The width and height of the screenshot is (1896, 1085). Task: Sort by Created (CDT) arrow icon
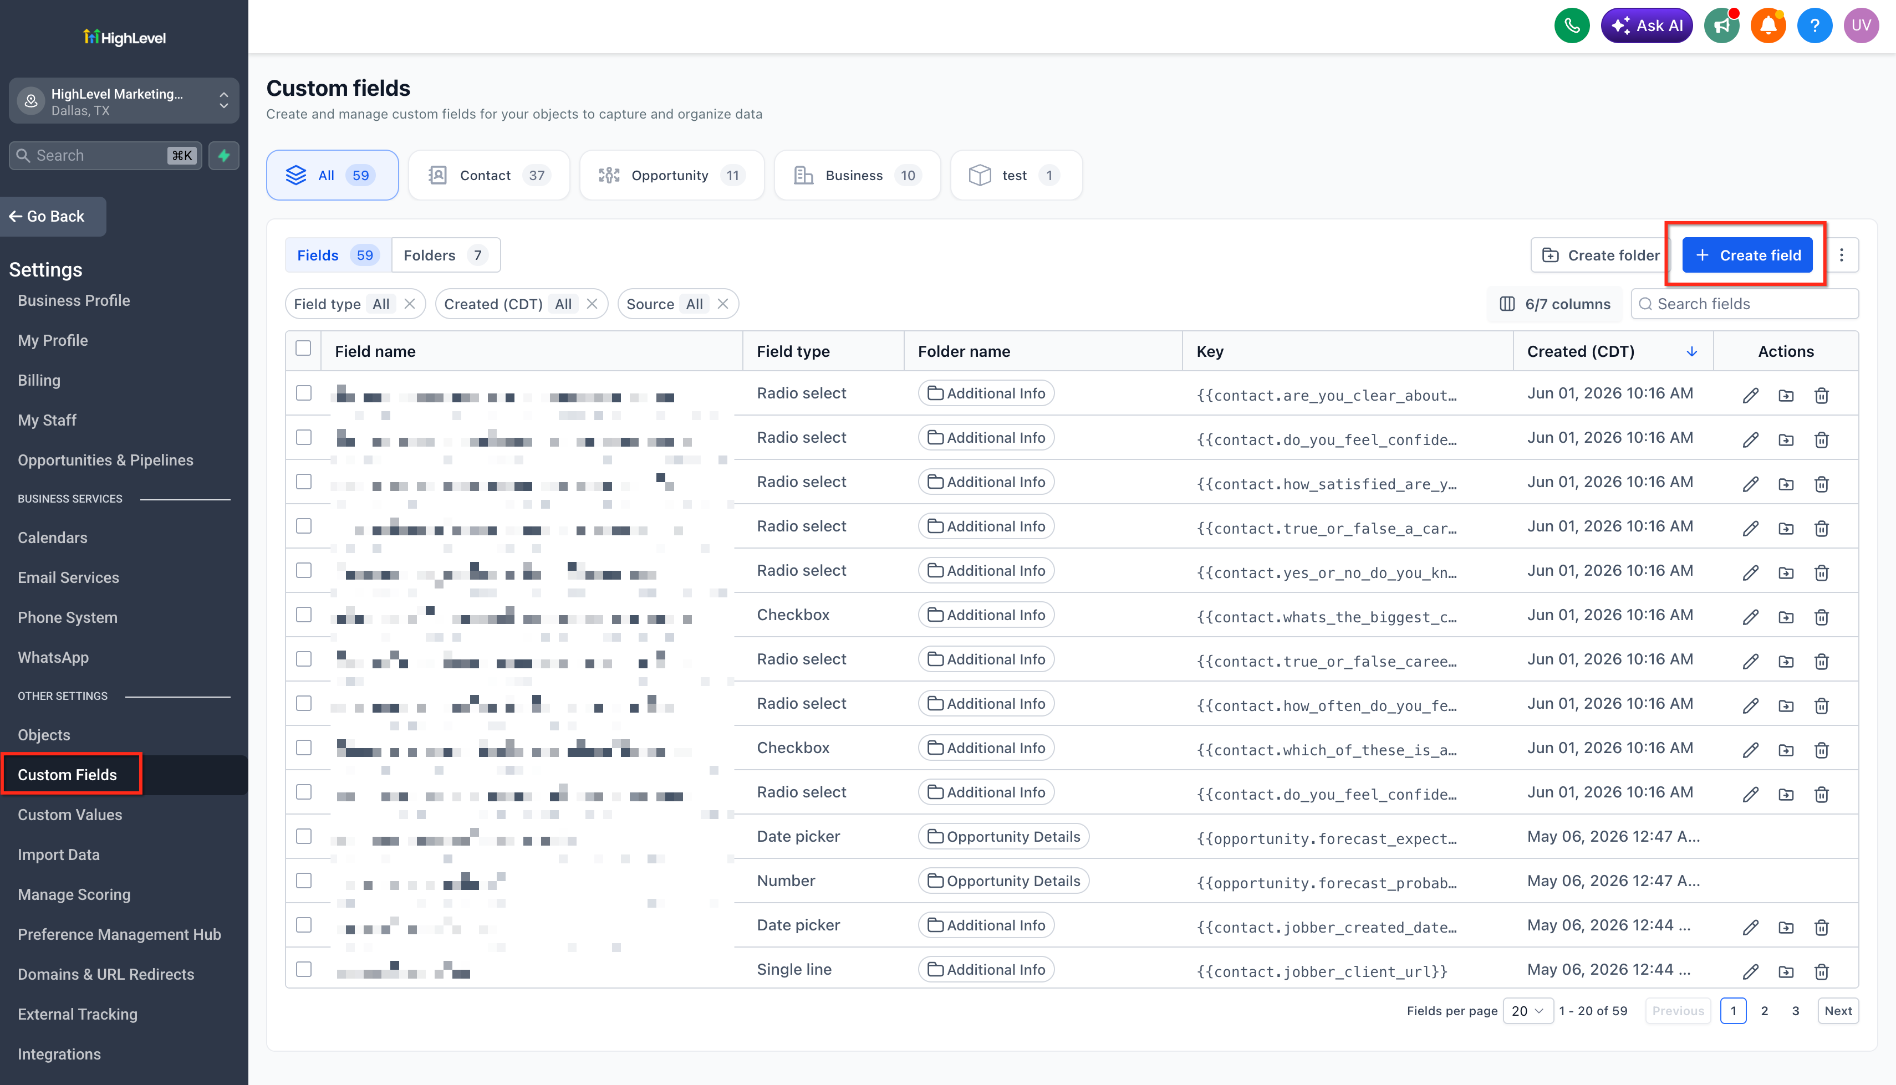click(1692, 352)
